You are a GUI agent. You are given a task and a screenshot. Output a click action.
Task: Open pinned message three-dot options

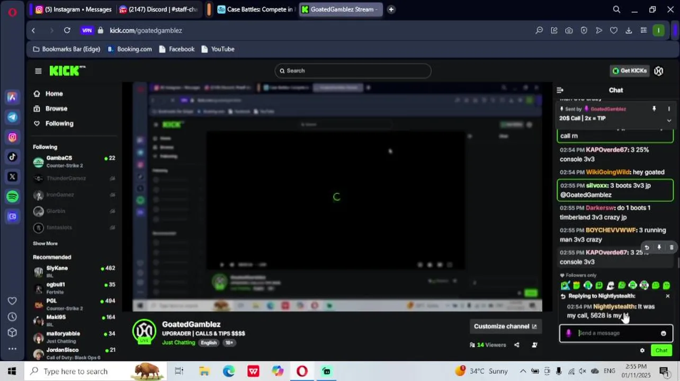coord(669,108)
